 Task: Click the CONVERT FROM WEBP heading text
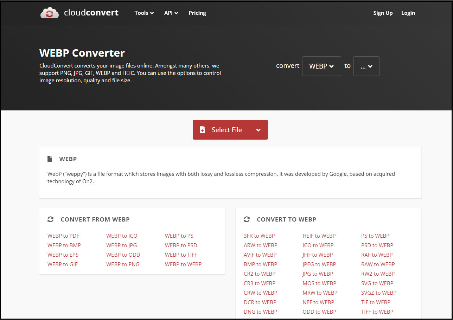click(95, 219)
